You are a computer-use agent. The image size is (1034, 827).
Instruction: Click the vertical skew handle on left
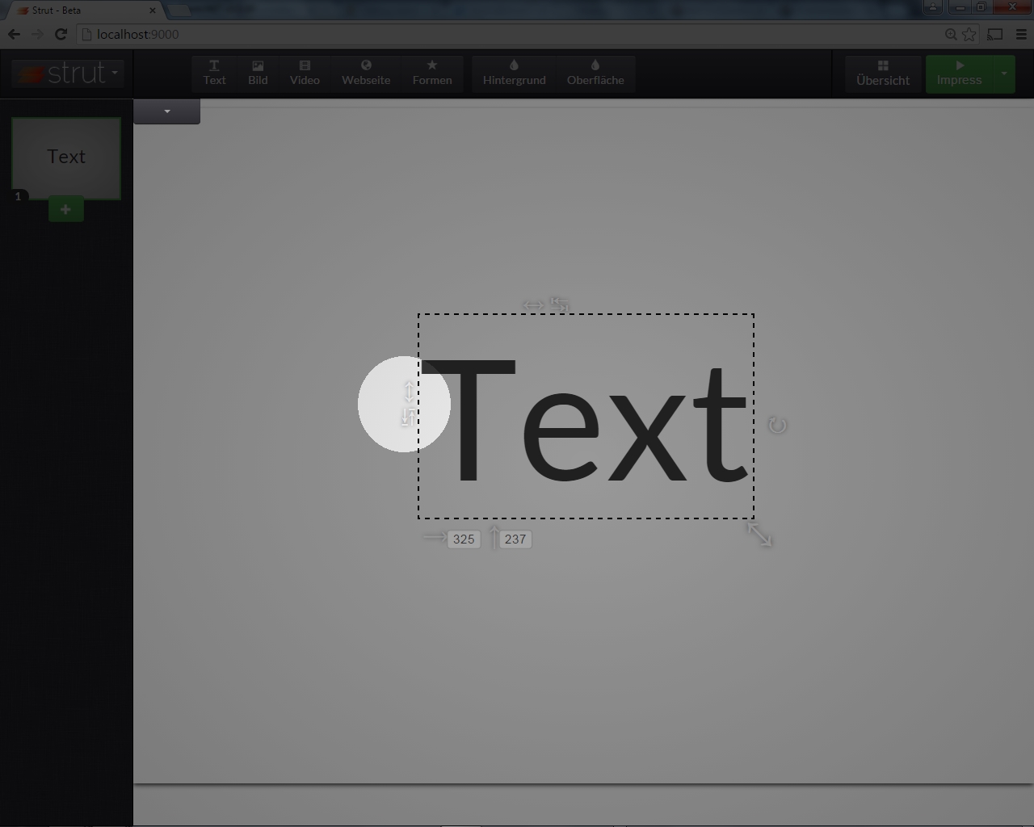coord(409,393)
